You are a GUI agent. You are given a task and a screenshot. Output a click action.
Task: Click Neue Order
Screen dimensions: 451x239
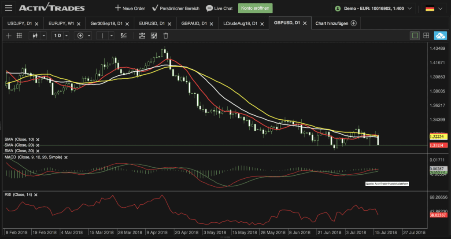(x=130, y=8)
